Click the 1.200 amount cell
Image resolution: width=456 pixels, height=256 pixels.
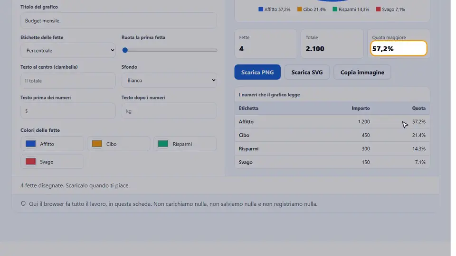(x=364, y=122)
